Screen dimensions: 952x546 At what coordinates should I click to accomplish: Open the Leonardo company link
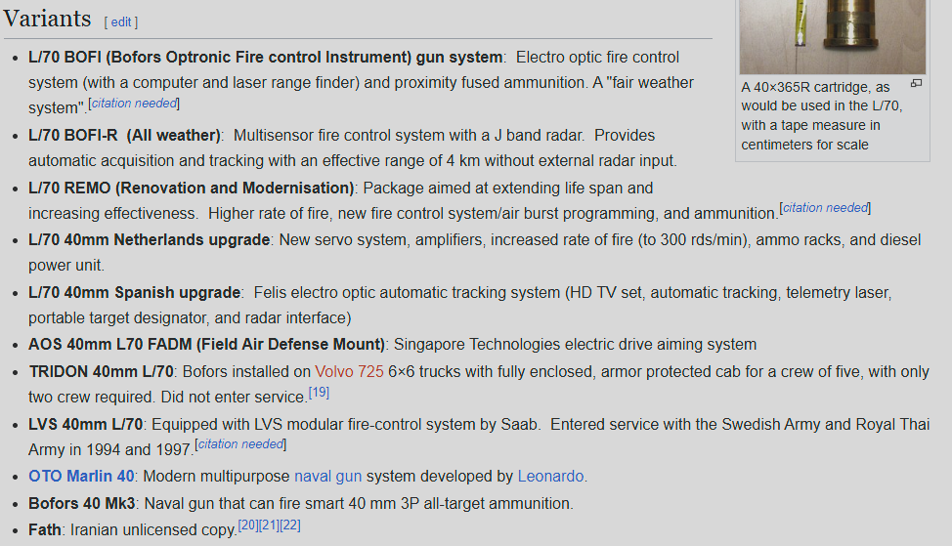(550, 477)
